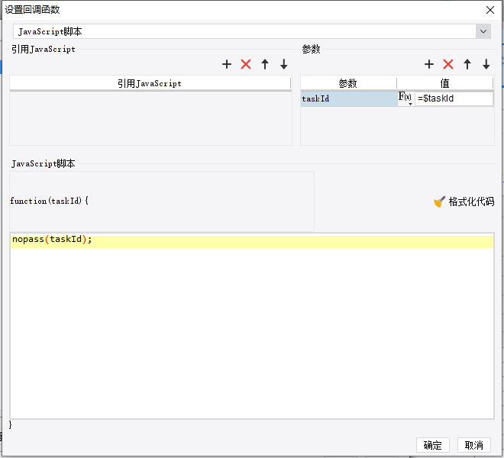The width and height of the screenshot is (504, 458).
Task: Edit the =$taskId value field
Action: click(454, 98)
